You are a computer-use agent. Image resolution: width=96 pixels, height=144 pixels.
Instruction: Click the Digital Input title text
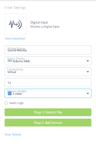pos(39,22)
